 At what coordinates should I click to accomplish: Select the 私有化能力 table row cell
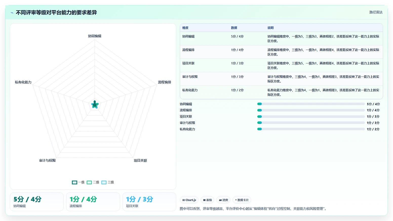pos(190,90)
